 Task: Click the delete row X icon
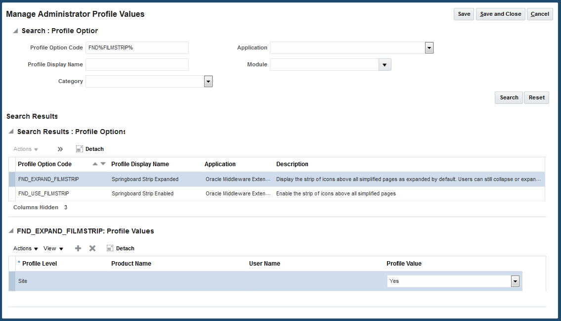click(92, 248)
